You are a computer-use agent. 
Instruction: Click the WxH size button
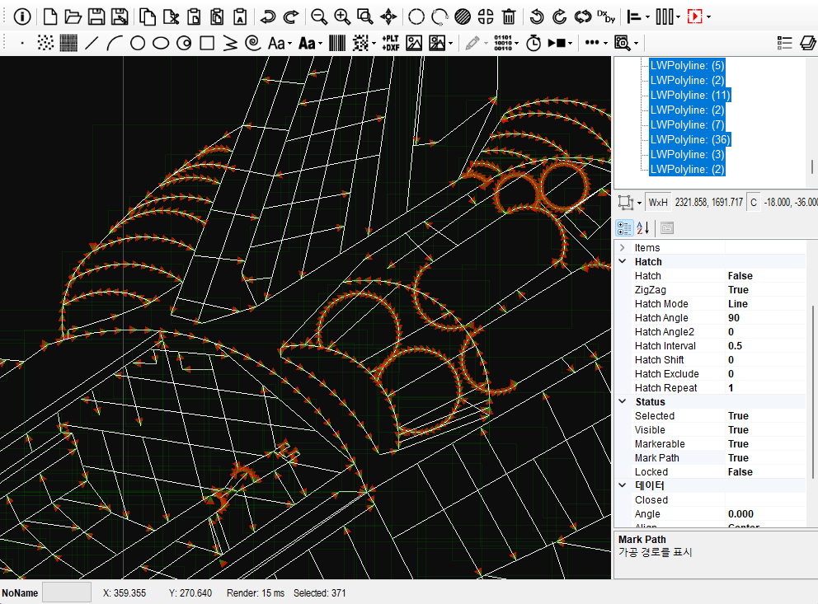coord(658,202)
